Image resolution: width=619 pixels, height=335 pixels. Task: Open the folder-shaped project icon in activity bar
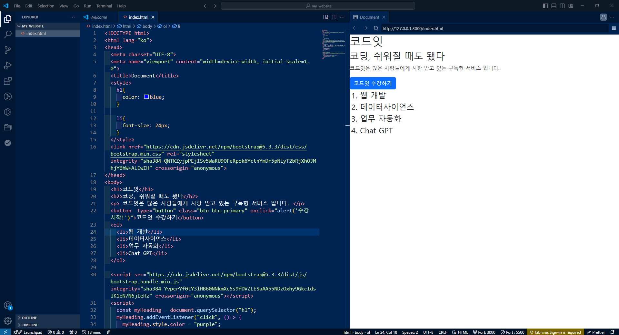(8, 127)
